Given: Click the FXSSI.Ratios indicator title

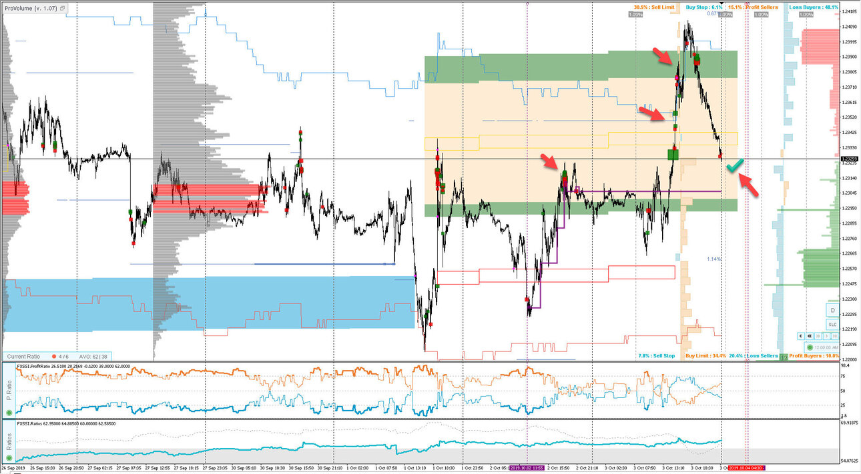Looking at the screenshot, I should [x=67, y=423].
